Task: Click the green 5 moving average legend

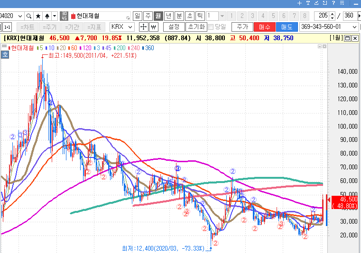Action: 40,48
